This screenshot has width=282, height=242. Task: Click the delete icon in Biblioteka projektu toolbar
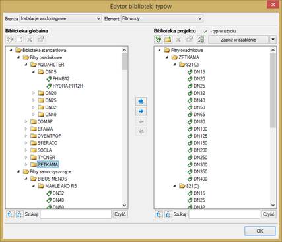[x=178, y=40]
